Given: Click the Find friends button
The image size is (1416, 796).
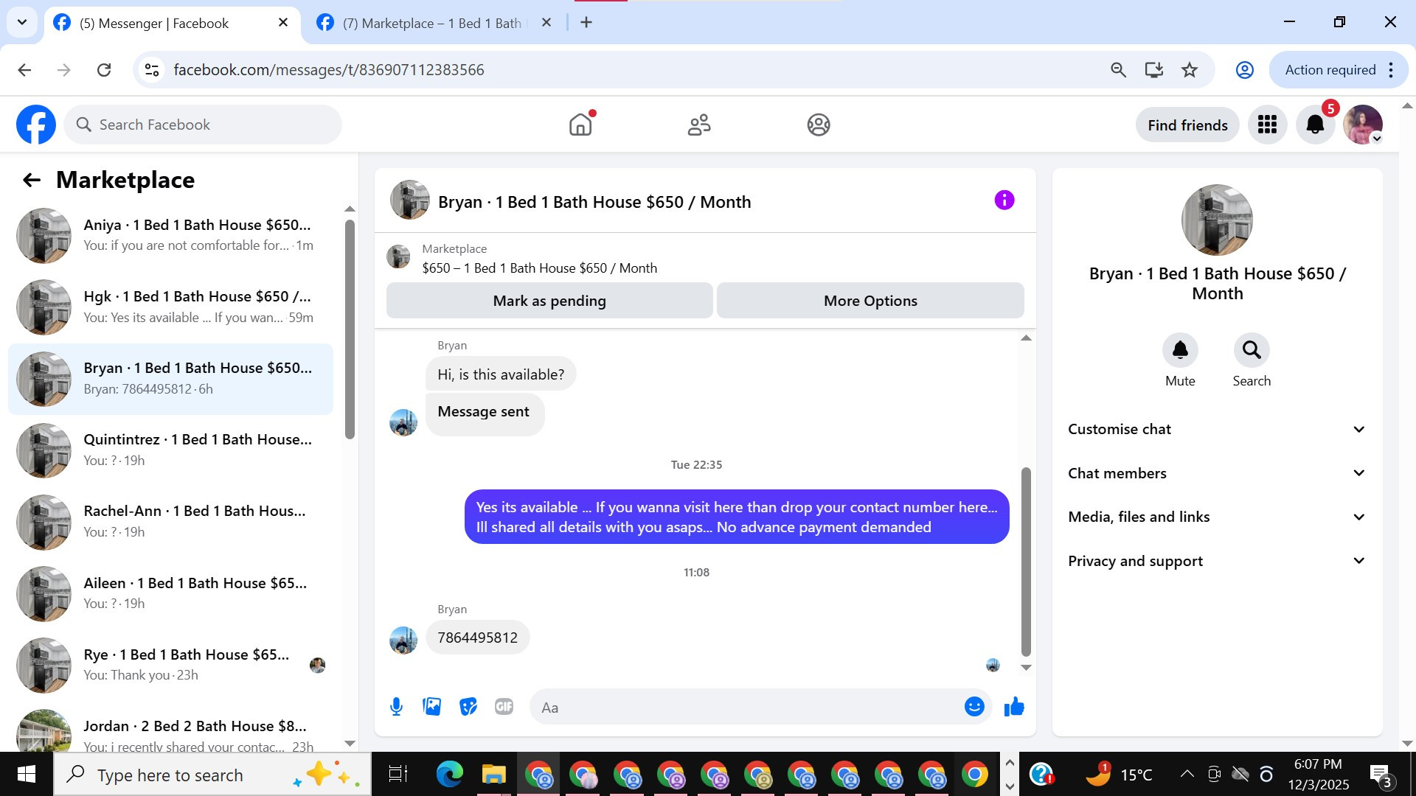Looking at the screenshot, I should click(1187, 125).
